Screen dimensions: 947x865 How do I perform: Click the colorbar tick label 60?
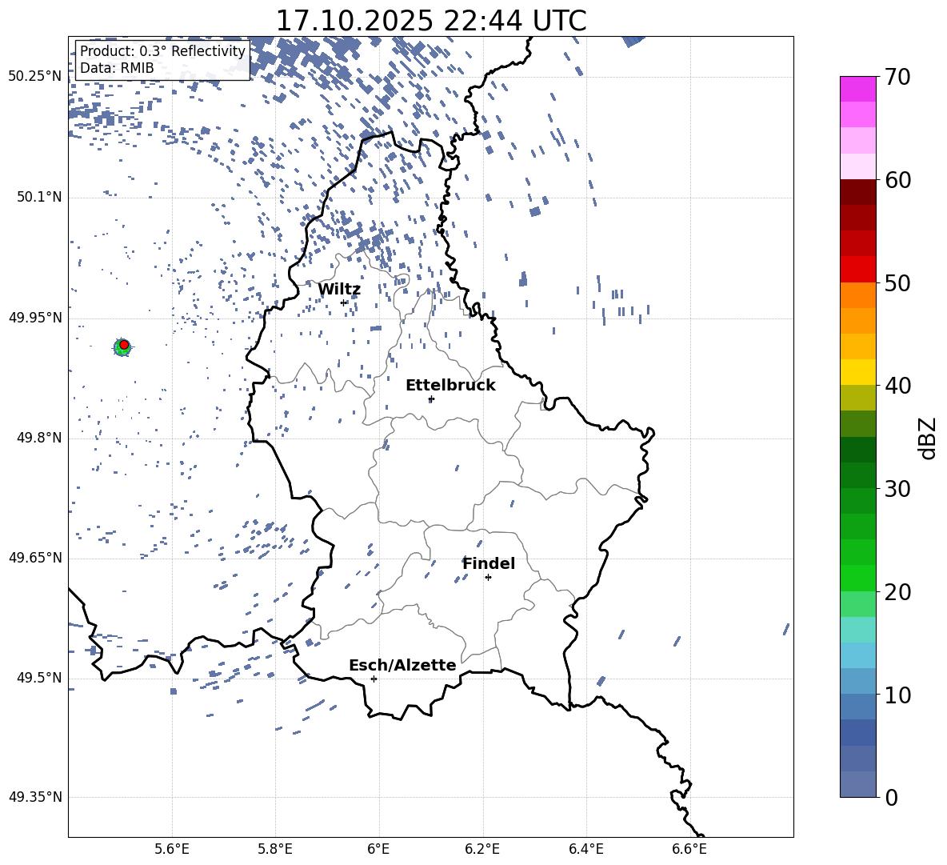click(898, 180)
